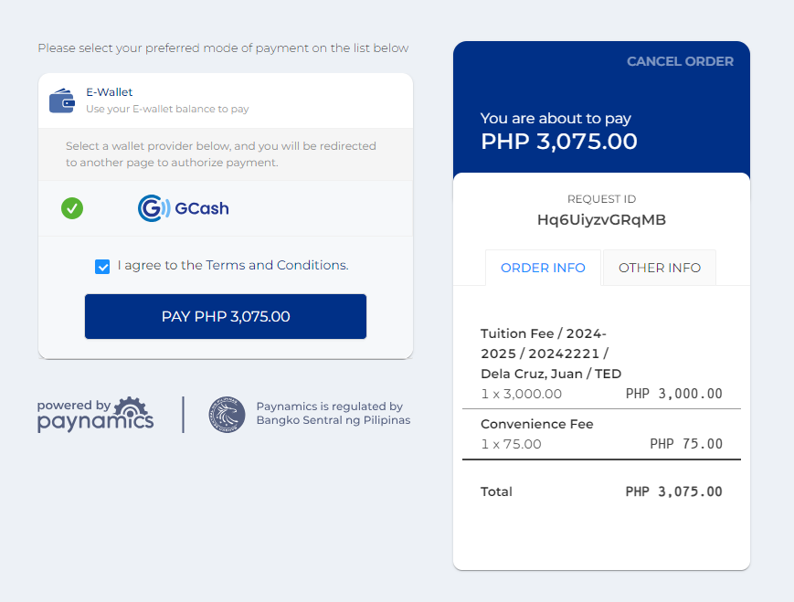This screenshot has width=794, height=602.
Task: Click the Total PHP 3,075.00 row
Action: (601, 491)
